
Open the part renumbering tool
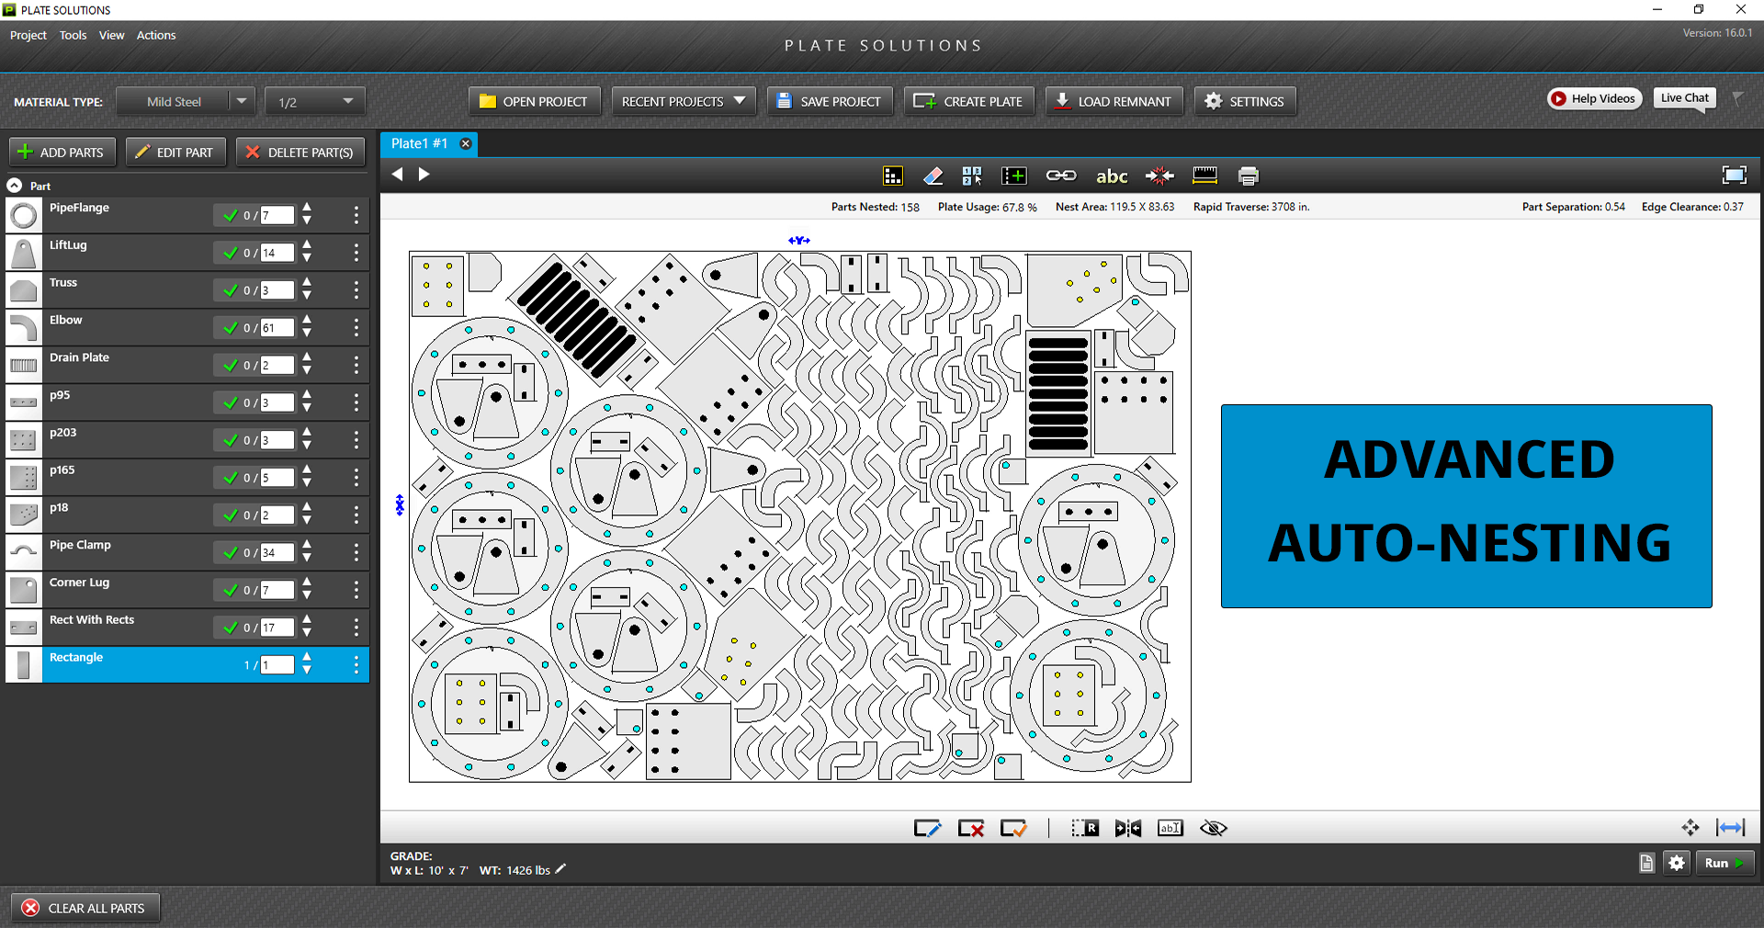[973, 175]
